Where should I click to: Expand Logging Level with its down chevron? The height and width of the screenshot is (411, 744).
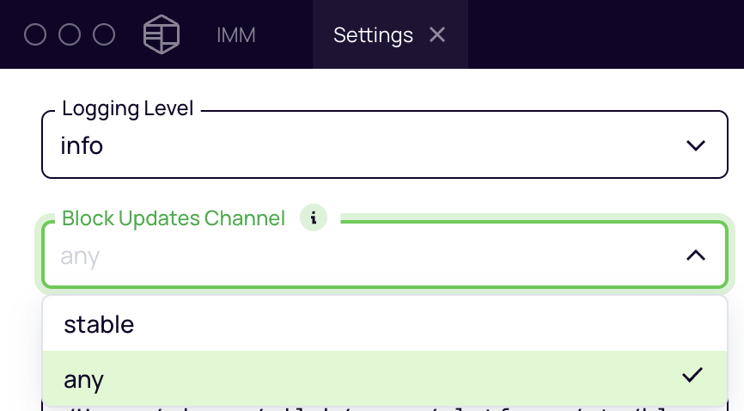pyautogui.click(x=696, y=145)
